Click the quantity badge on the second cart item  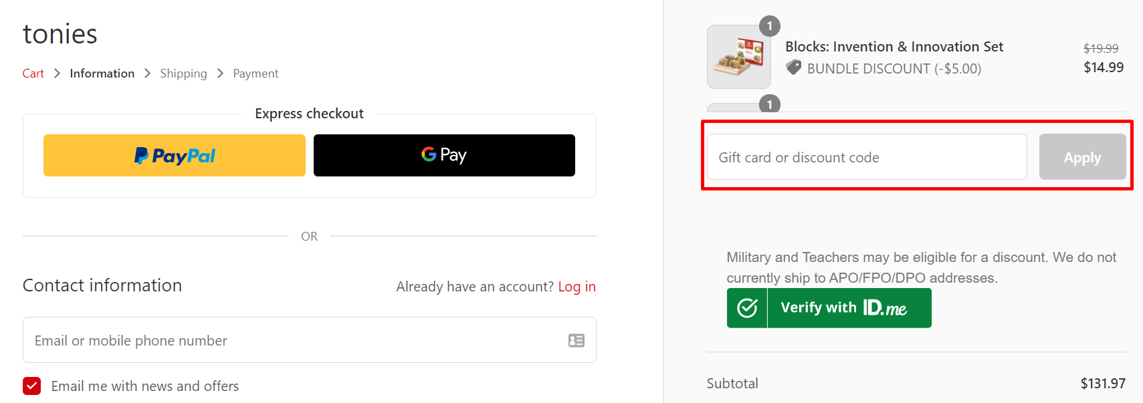point(769,104)
